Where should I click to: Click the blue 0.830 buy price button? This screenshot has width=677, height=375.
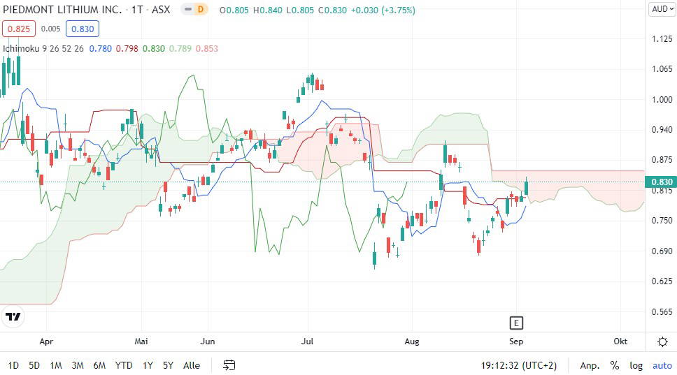click(83, 29)
